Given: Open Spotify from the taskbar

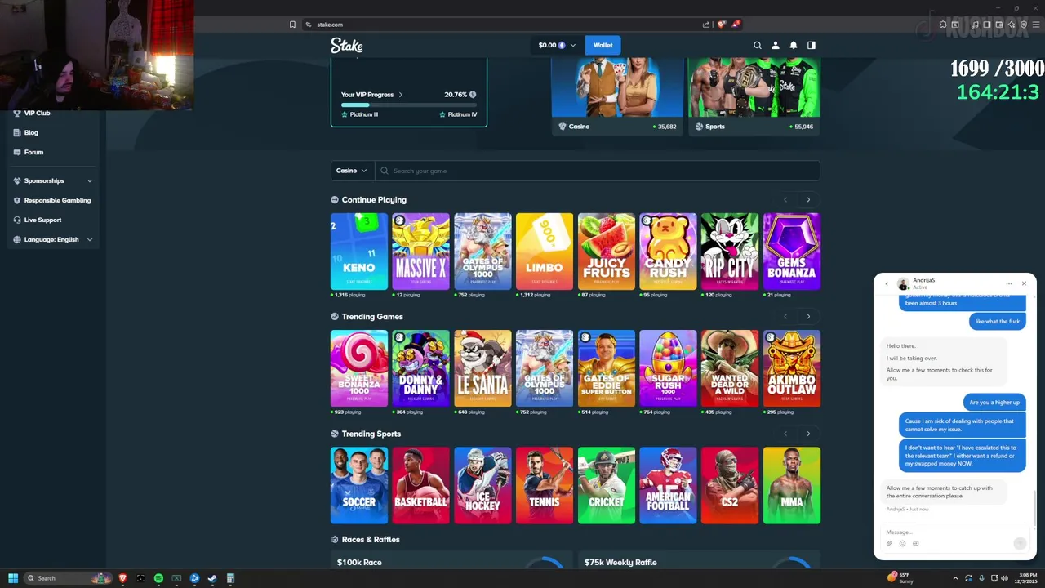Looking at the screenshot, I should (x=158, y=578).
